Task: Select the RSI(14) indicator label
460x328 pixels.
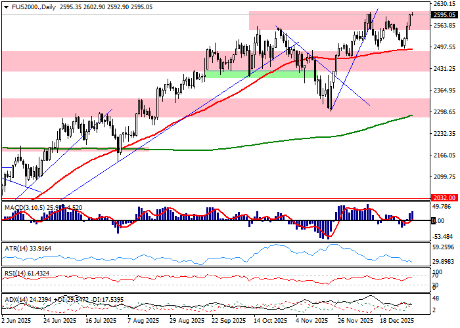Action: pos(16,273)
